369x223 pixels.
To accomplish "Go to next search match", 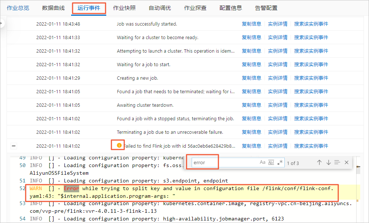I will [x=329, y=162].
